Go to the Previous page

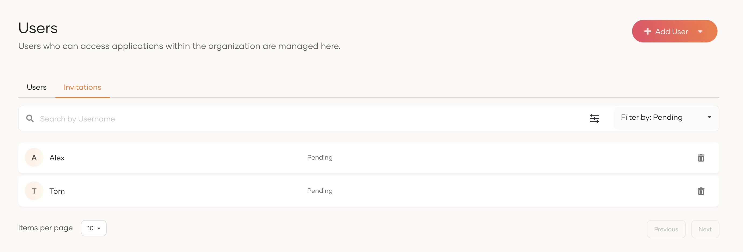click(666, 229)
